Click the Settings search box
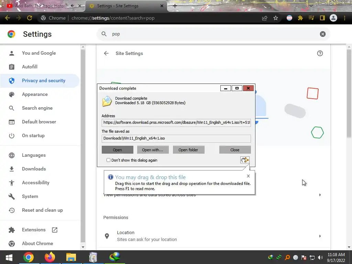Viewport: 352px width, 264px height. click(x=213, y=34)
